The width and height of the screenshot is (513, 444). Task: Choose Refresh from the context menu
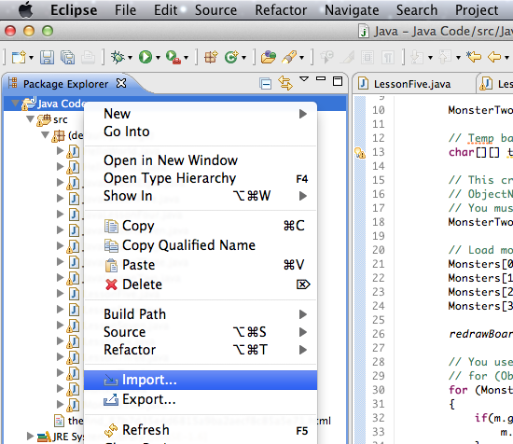pyautogui.click(x=201, y=430)
